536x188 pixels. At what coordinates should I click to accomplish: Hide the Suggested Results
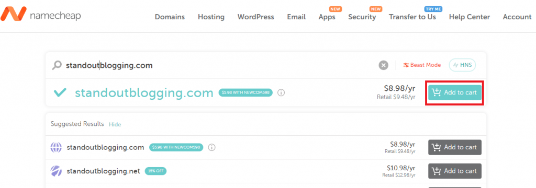coord(115,124)
